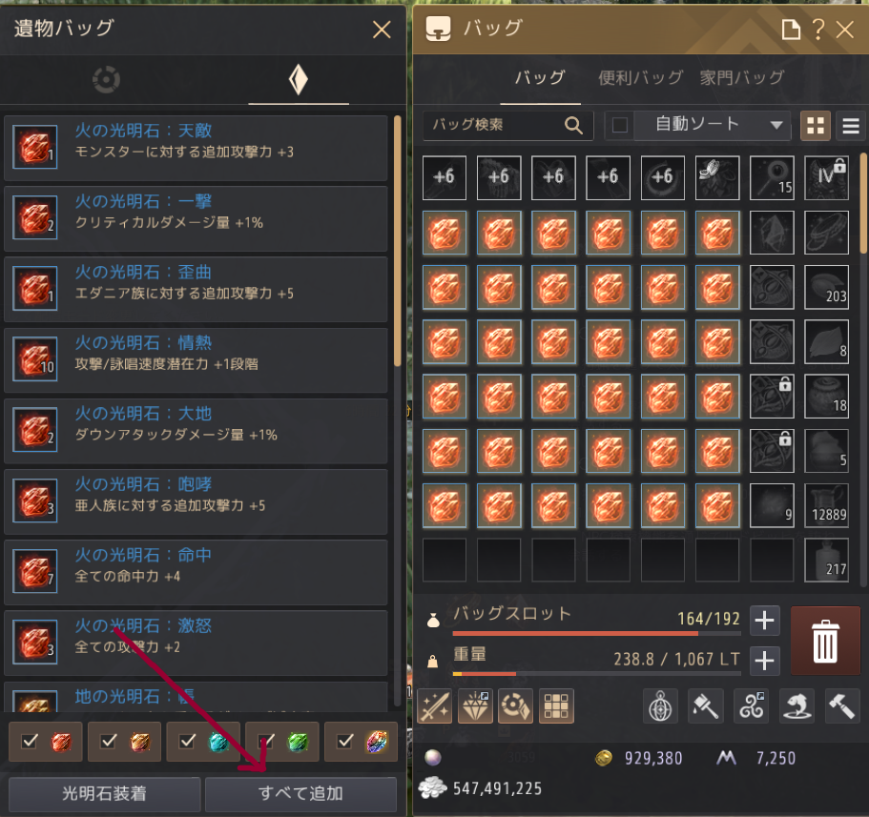Click the すべて追加 button
The image size is (869, 817).
pos(300,794)
